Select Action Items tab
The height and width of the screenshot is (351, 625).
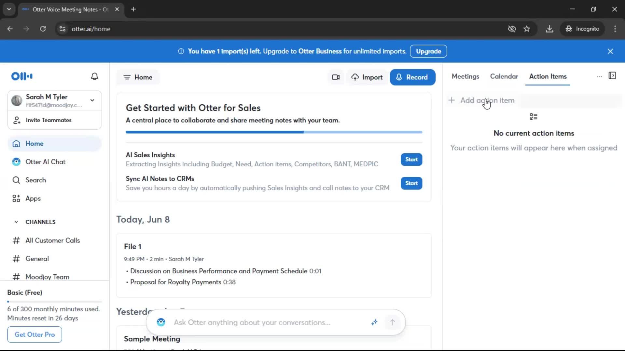[548, 76]
